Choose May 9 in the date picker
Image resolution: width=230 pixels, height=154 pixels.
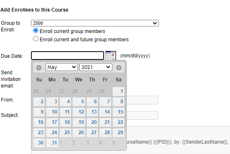pos(39,112)
